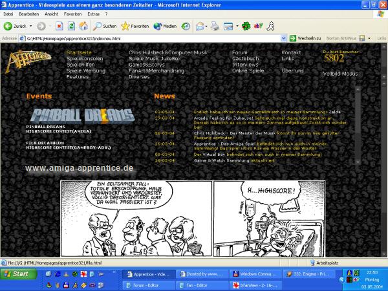Open the Datei menu

8,14
